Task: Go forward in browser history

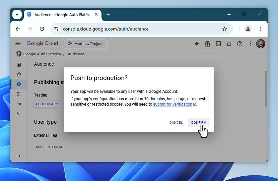Action: (x=30, y=29)
